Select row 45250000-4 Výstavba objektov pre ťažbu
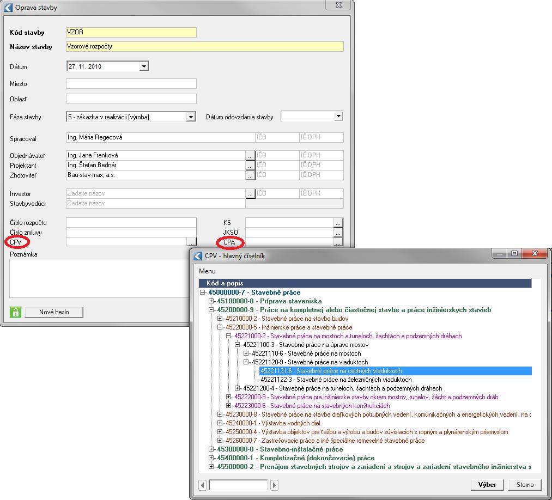This screenshot has height=500, width=552. click(367, 432)
